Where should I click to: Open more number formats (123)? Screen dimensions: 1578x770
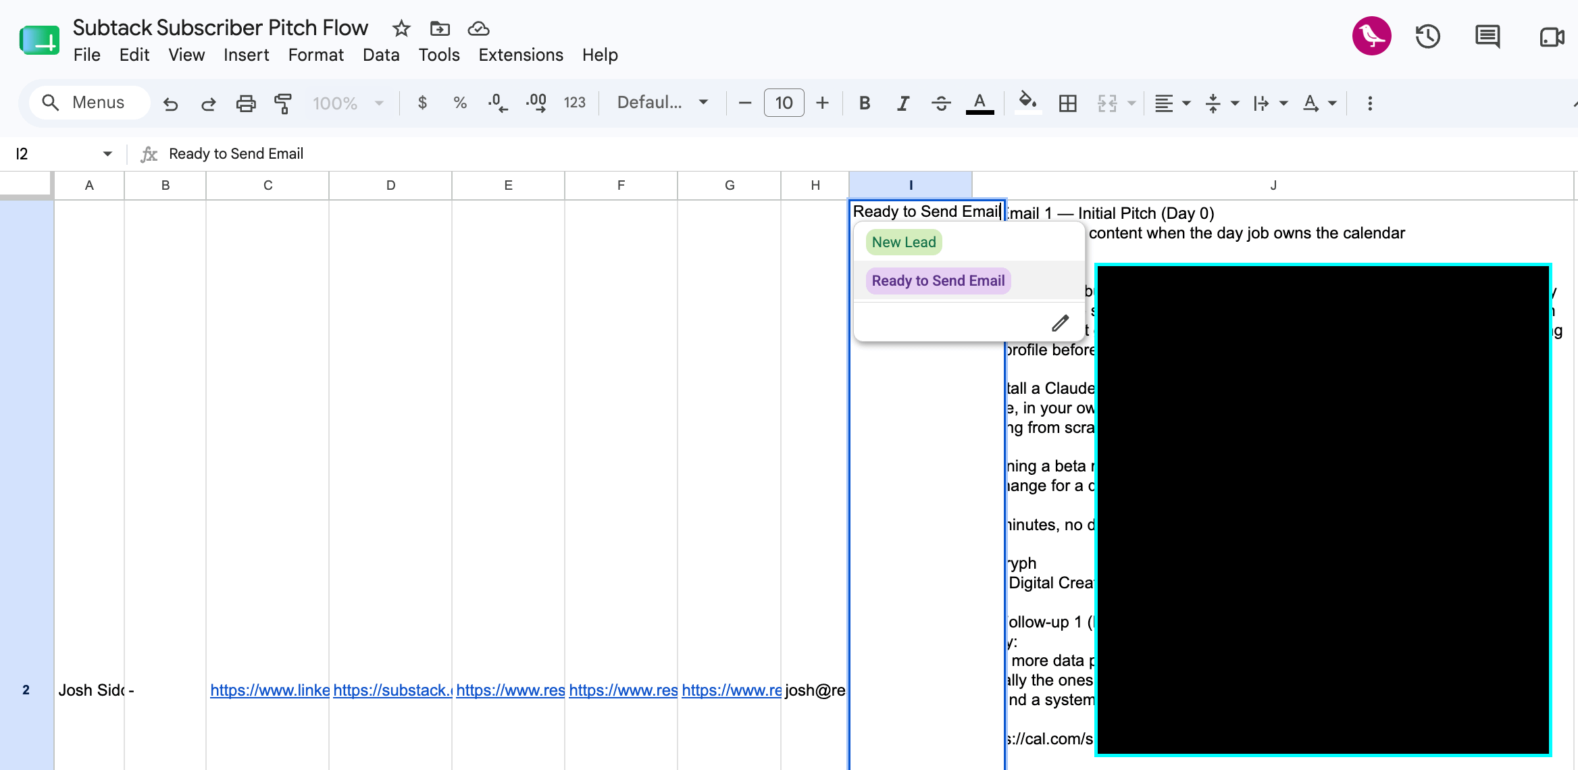click(575, 103)
